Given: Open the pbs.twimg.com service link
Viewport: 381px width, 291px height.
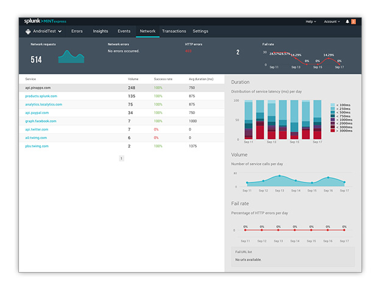Looking at the screenshot, I should pyautogui.click(x=37, y=146).
